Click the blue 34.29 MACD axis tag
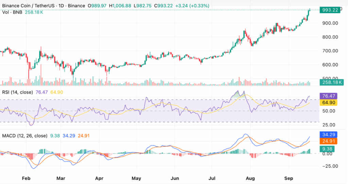 [x=329, y=134]
